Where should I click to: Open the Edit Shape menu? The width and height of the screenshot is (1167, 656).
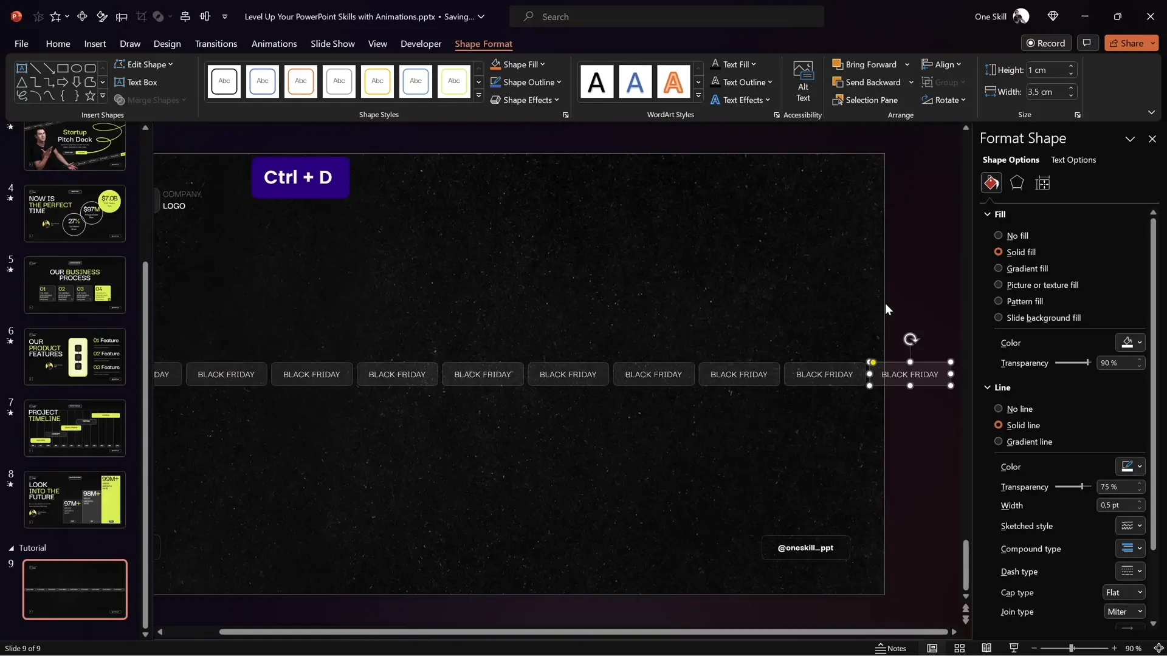[143, 64]
